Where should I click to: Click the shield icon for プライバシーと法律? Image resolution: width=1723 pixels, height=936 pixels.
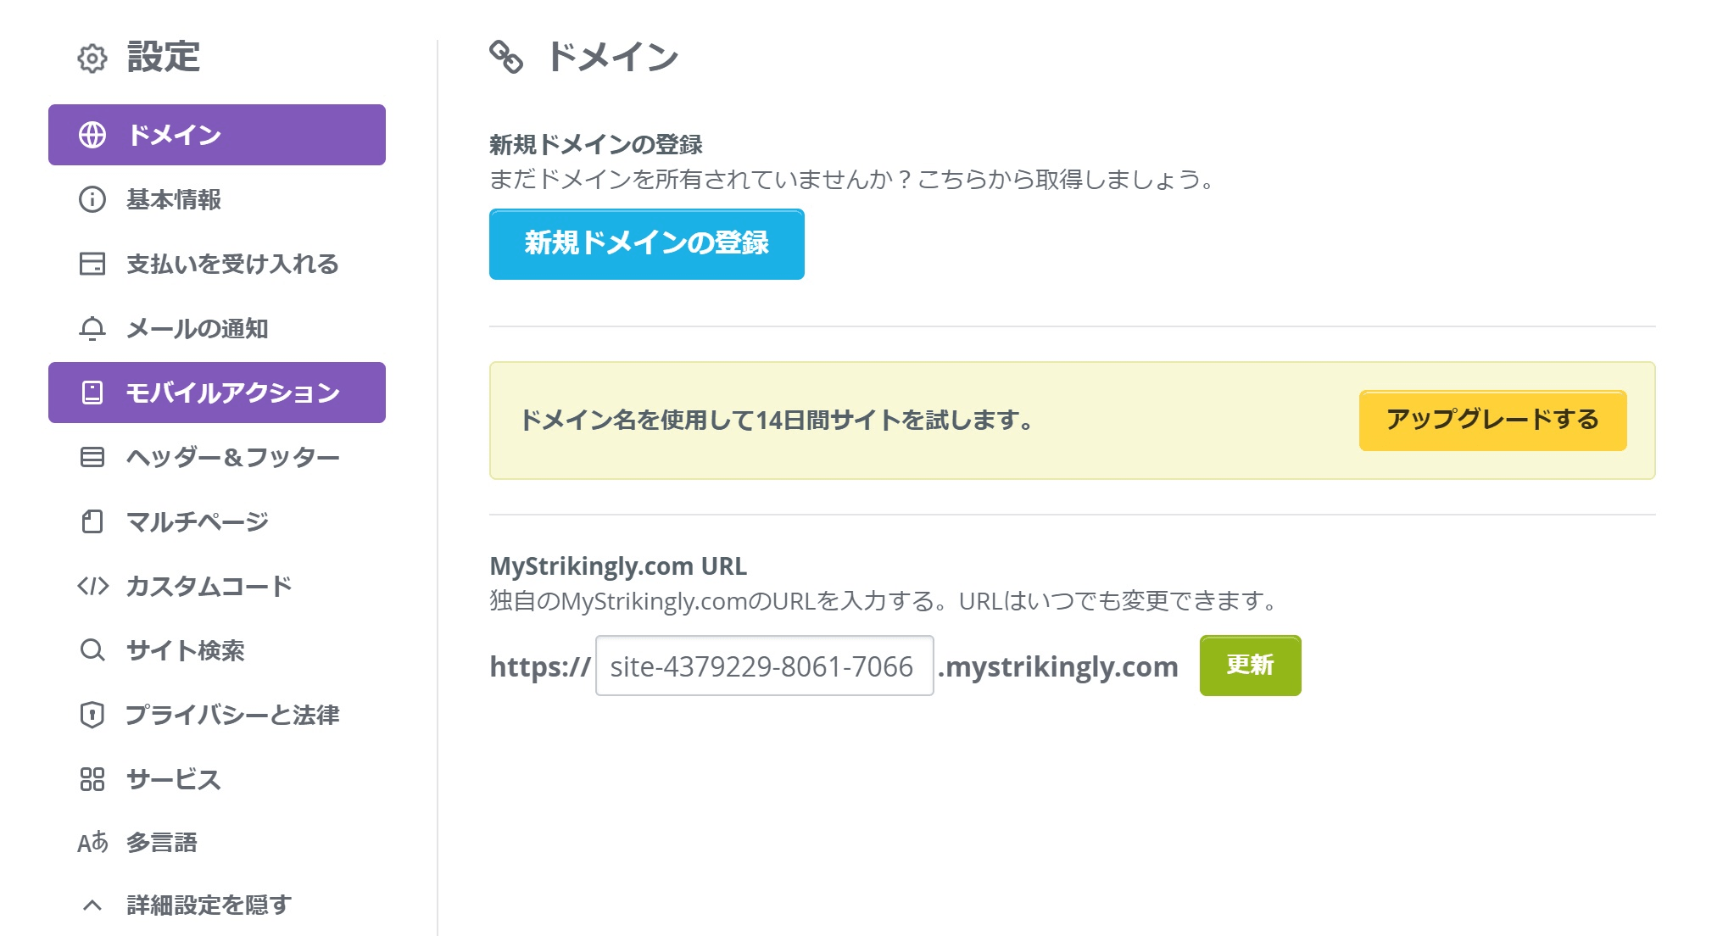(92, 716)
